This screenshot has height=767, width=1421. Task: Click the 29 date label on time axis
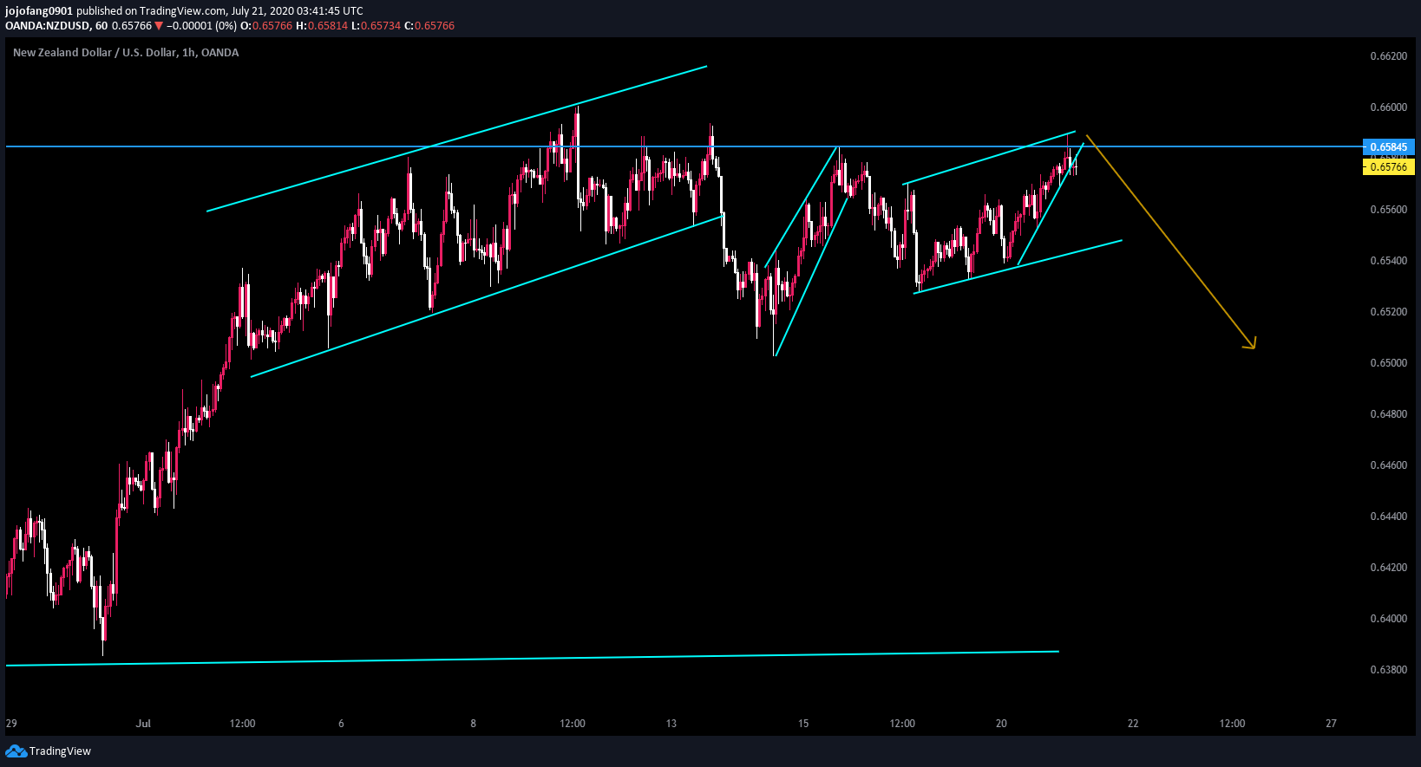(x=11, y=724)
